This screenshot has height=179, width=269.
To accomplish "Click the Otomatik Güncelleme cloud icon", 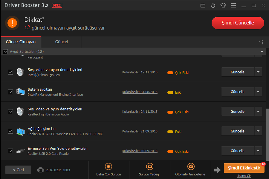I will tap(191, 166).
